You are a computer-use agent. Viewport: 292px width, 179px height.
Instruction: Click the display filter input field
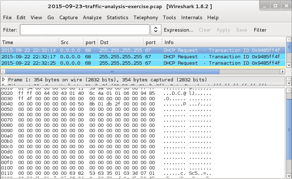tap(85, 30)
